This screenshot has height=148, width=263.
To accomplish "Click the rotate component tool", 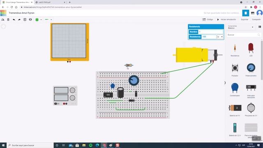I will click(x=3, y=20).
